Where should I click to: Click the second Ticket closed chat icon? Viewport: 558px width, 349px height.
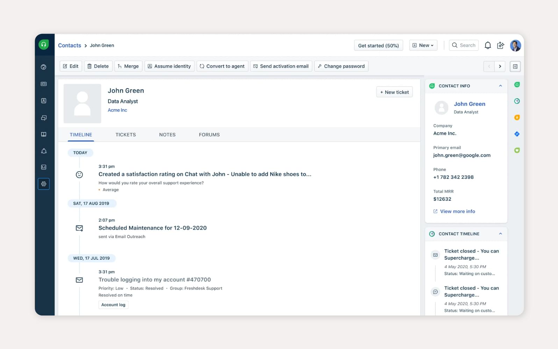[435, 292]
